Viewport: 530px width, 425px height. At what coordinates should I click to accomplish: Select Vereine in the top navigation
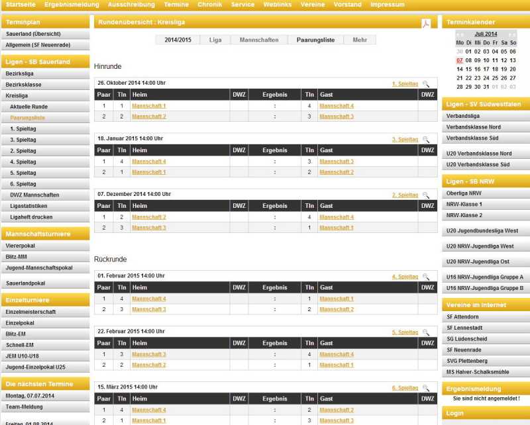[313, 5]
